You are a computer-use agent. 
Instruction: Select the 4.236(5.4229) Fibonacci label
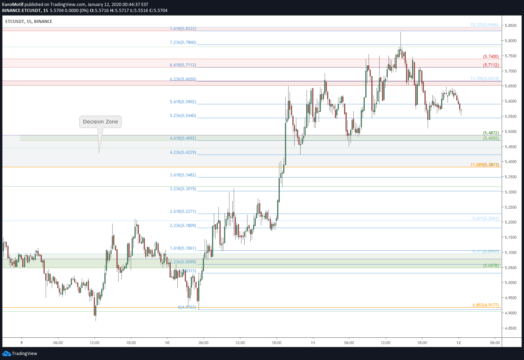pyautogui.click(x=183, y=152)
